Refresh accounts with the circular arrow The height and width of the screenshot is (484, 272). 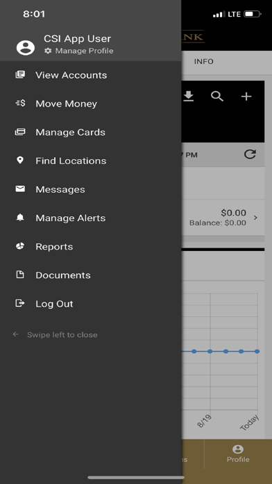(250, 154)
